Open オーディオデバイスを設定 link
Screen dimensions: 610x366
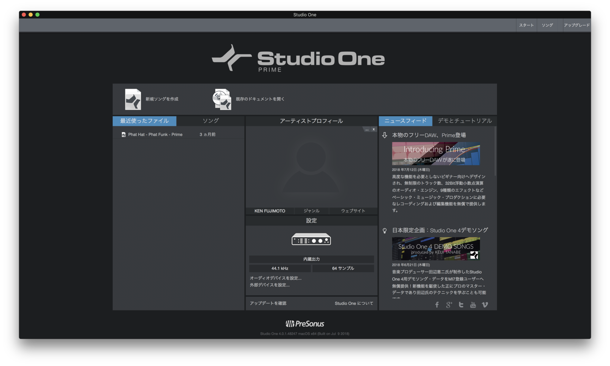(x=276, y=278)
